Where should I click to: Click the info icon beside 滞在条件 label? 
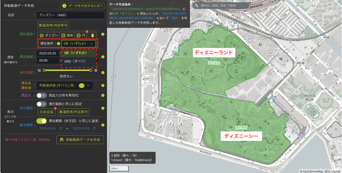tap(58, 44)
